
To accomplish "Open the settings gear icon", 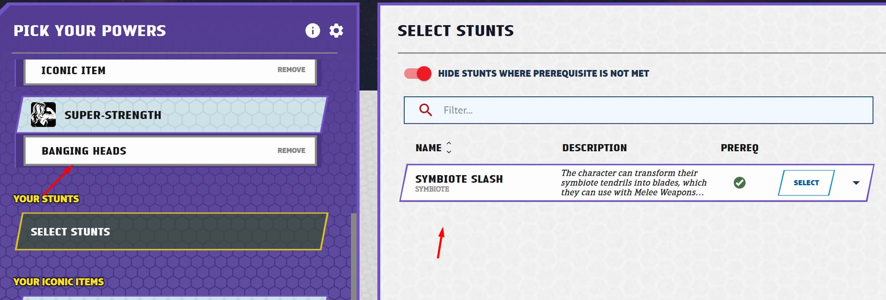I will (336, 31).
